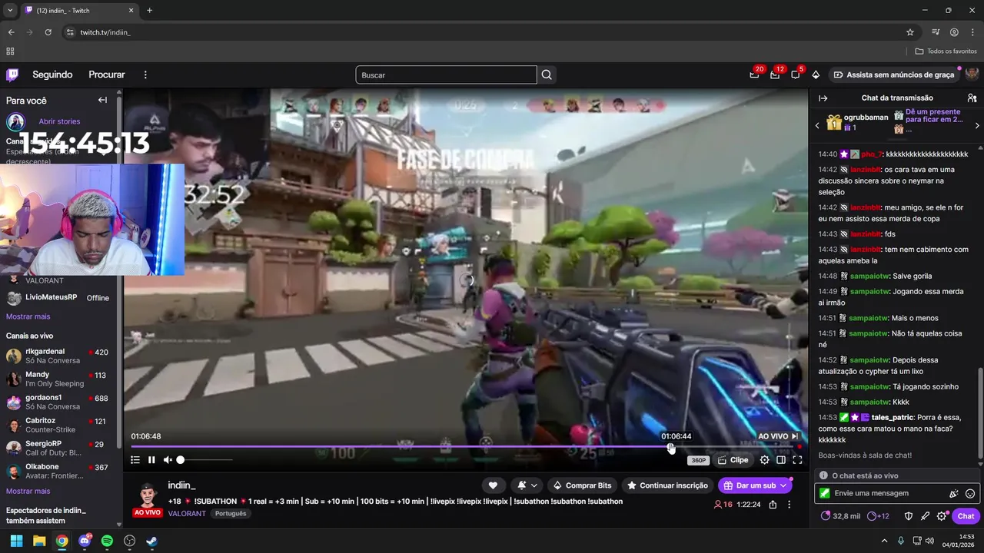Open Olkabone channel in sidebar
Image resolution: width=984 pixels, height=553 pixels.
coord(58,471)
